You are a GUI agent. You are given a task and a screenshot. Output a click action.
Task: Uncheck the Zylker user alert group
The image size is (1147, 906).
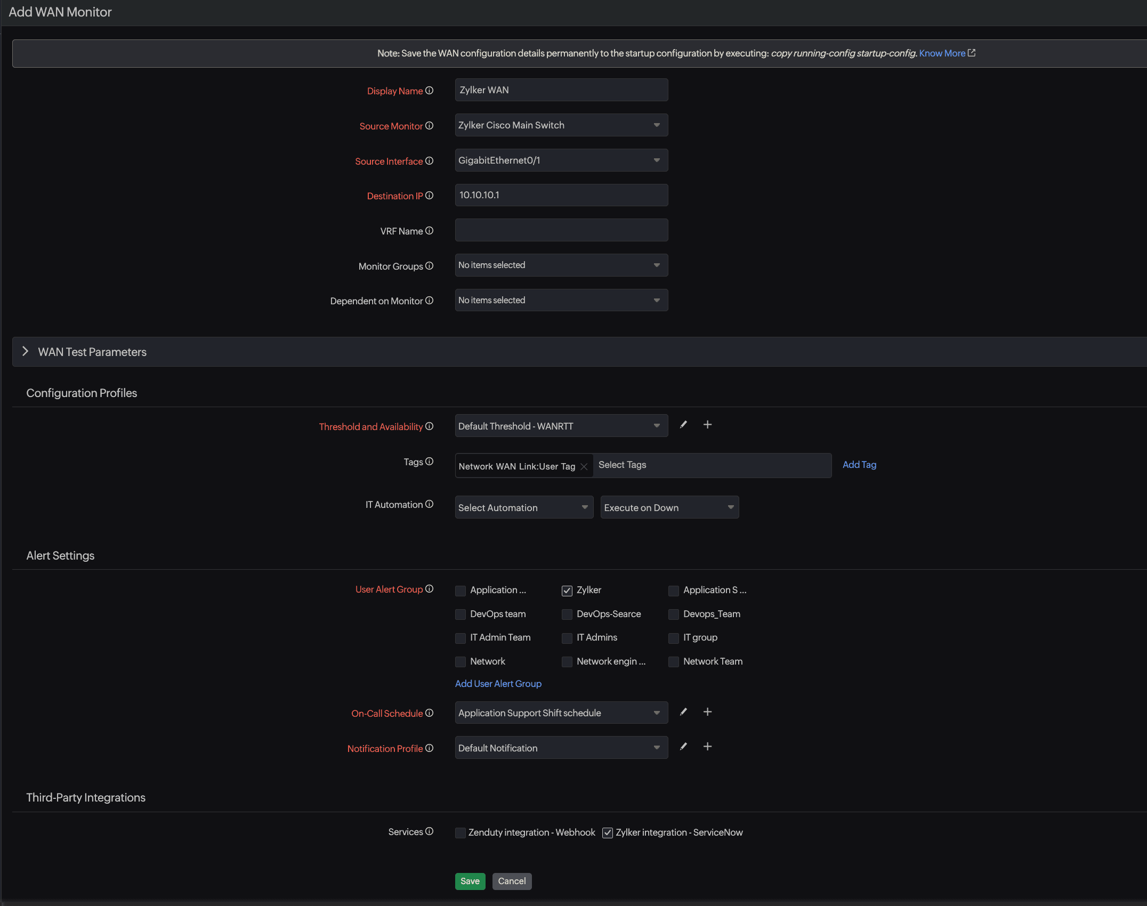(x=567, y=590)
